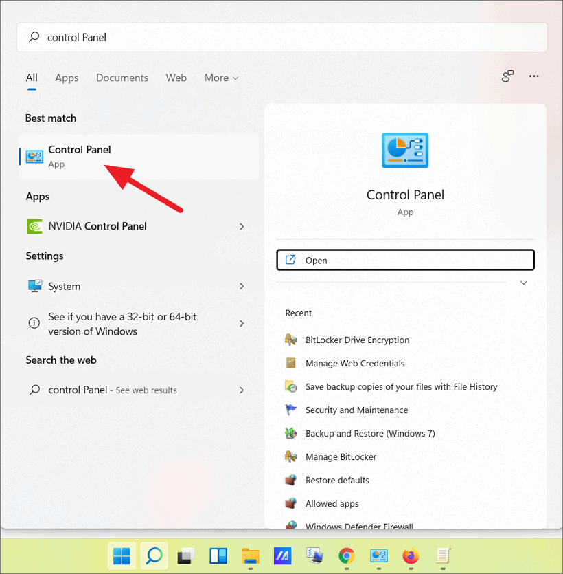Expand the NVIDIA Control Panel side arrow
Screen dimensions: 563x574
242,226
